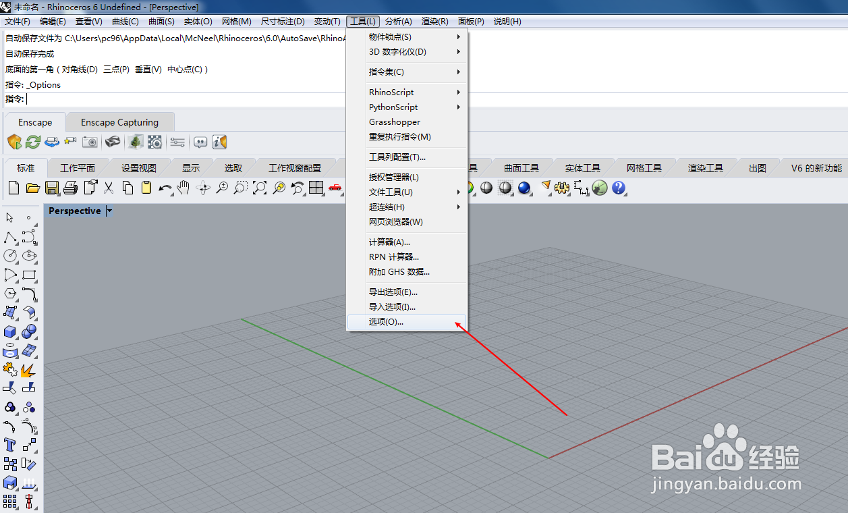Click the Enscape VR headset icon

[113, 142]
